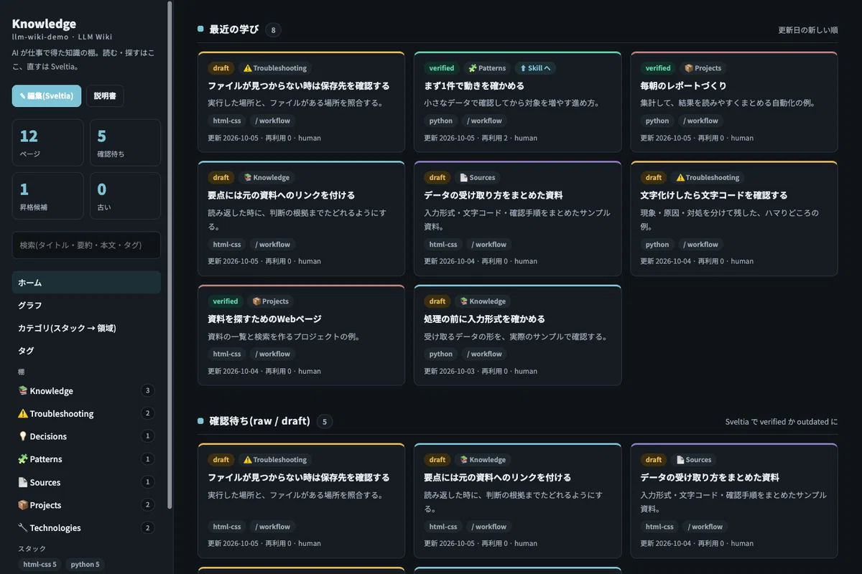The height and width of the screenshot is (574, 862).
Task: Click the wrench icon next to Technologies
Action: (x=22, y=528)
